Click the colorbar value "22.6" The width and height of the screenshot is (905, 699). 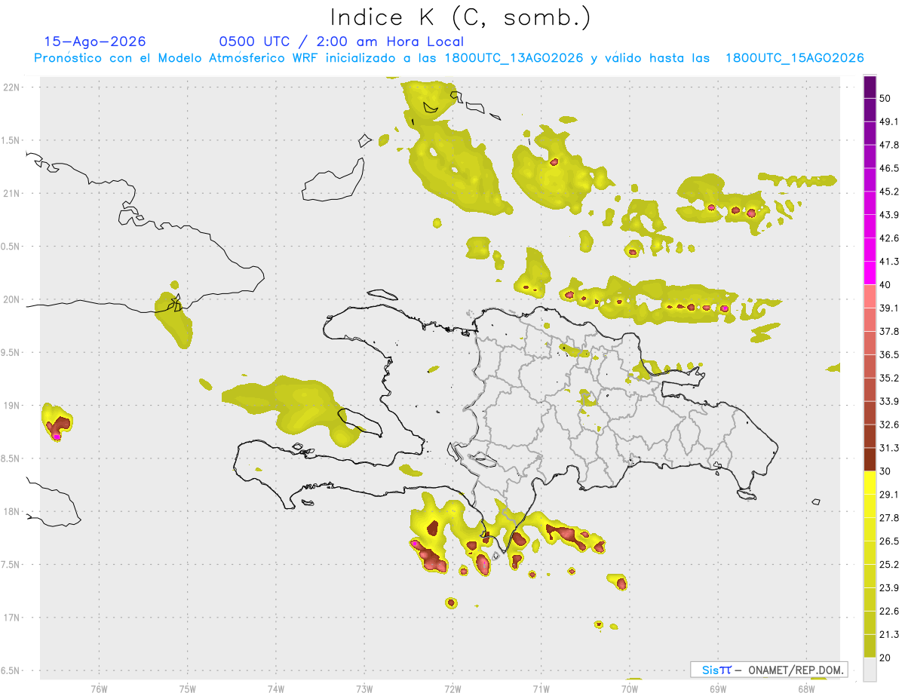point(889,612)
